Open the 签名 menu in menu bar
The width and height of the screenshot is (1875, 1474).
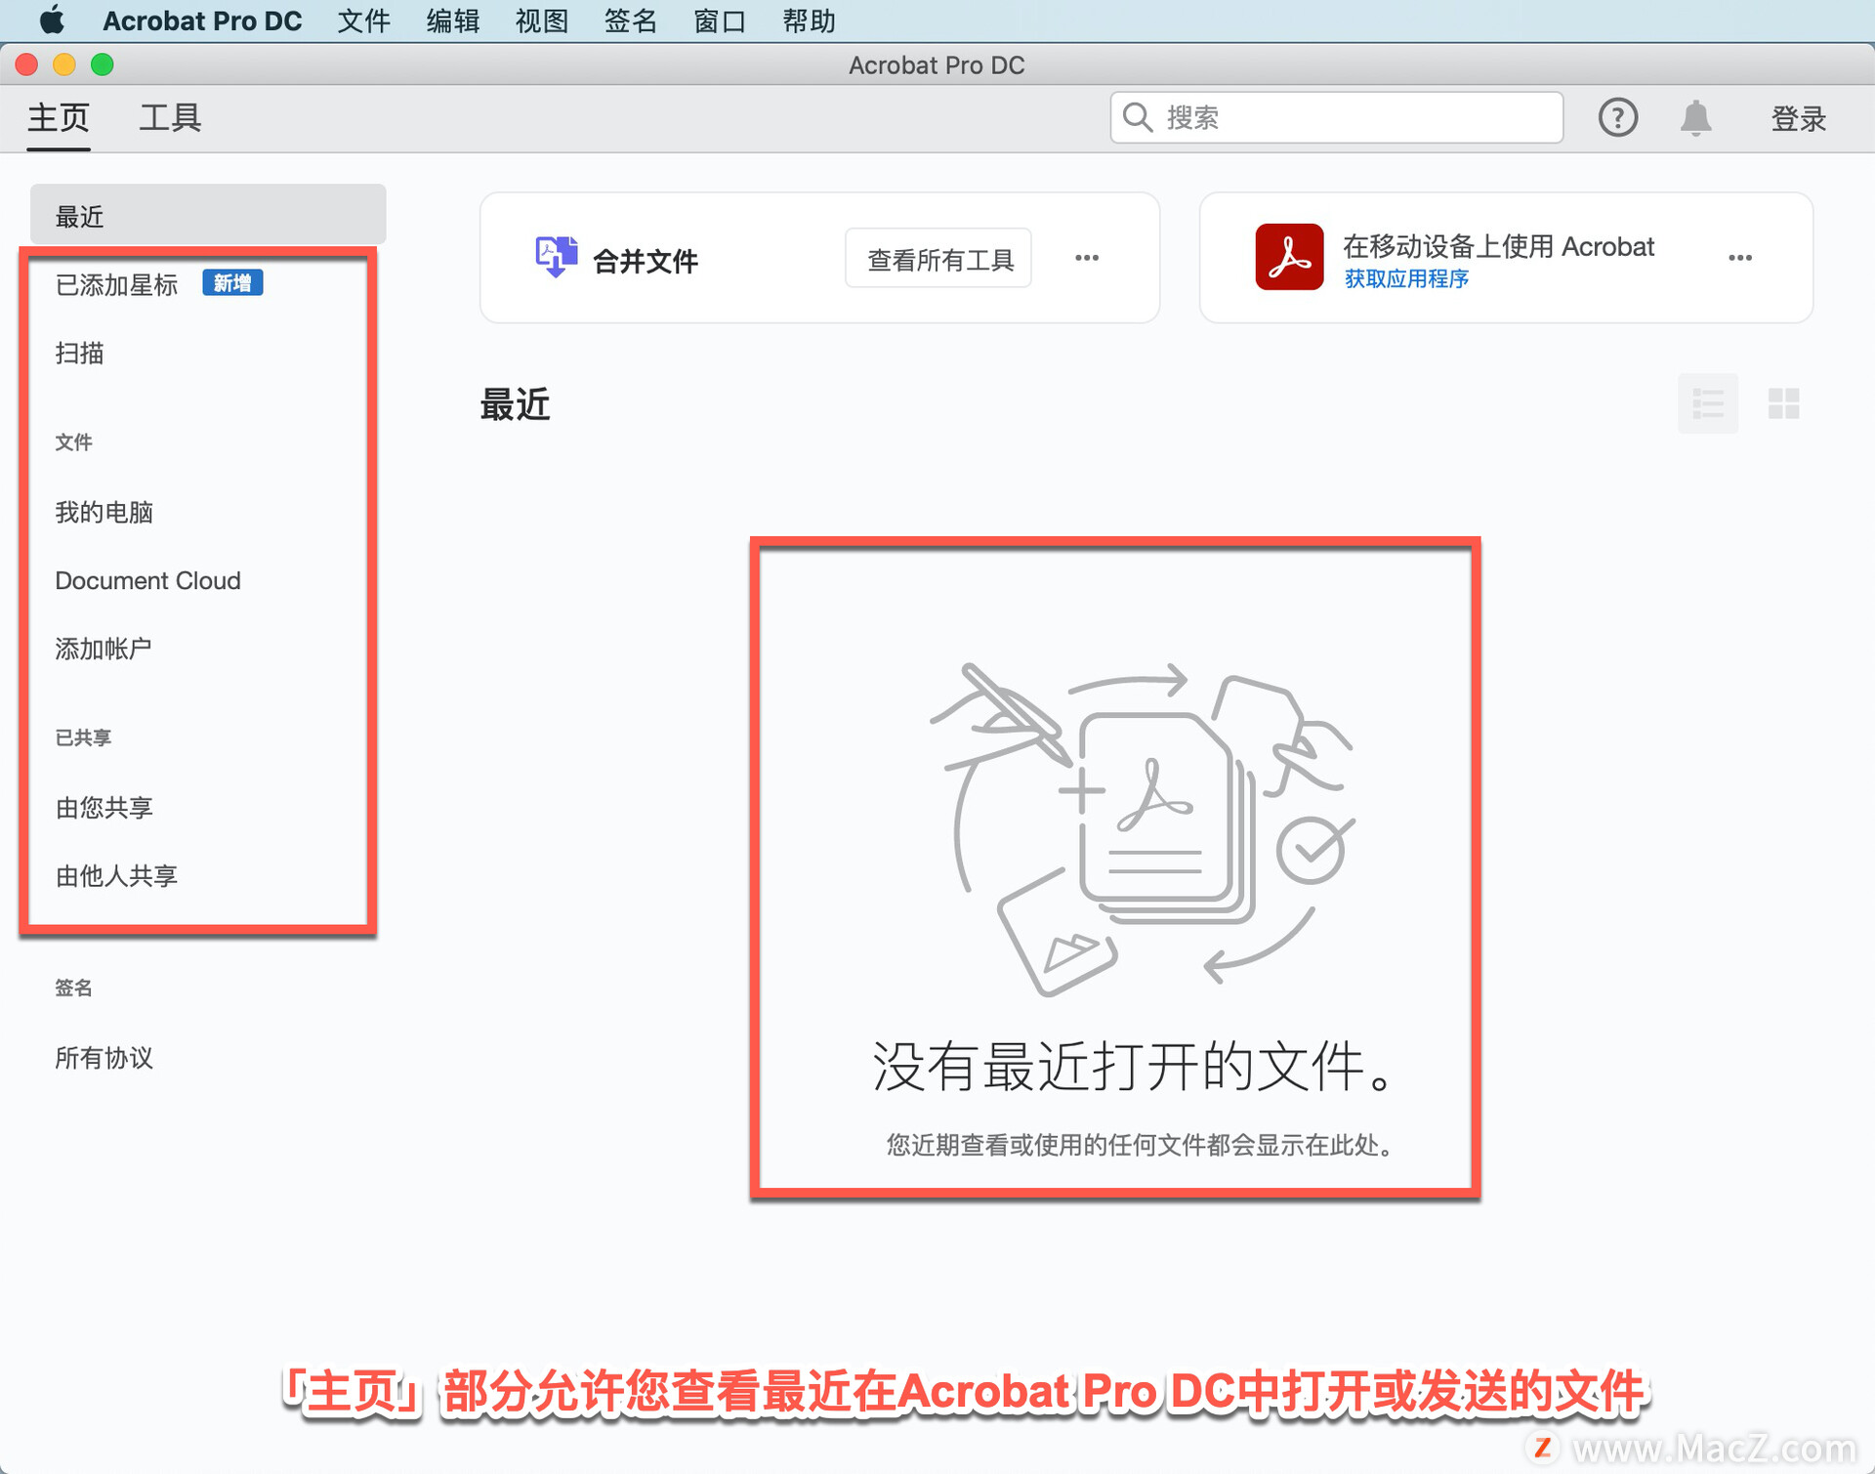pos(630,21)
